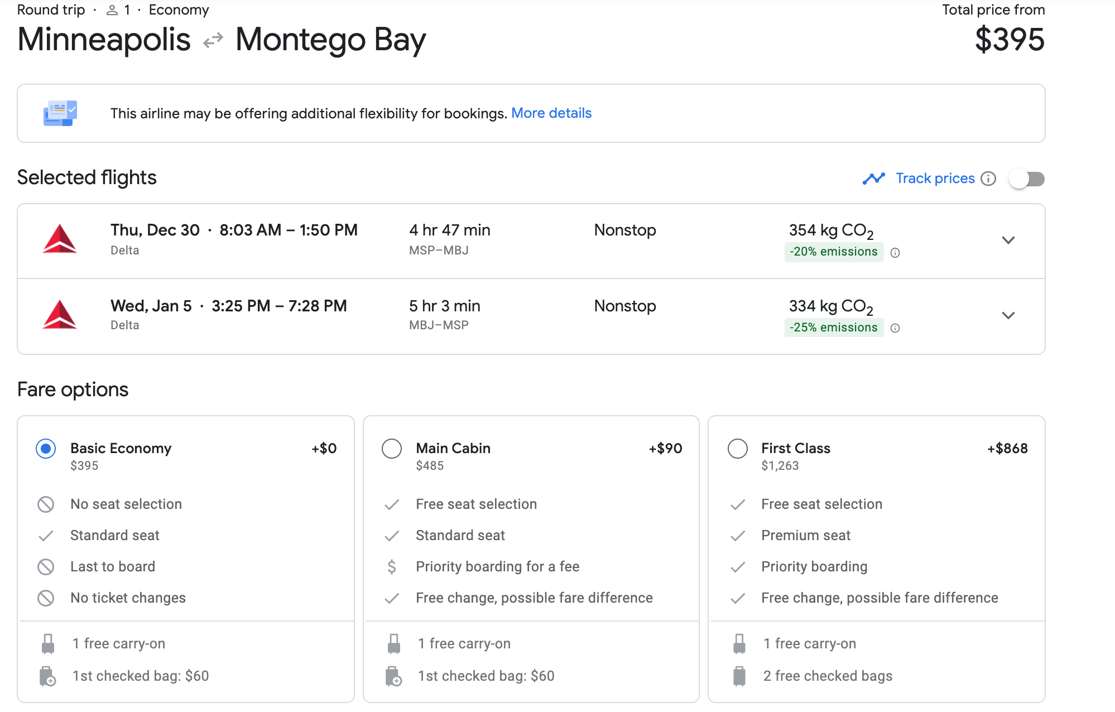
Task: Click the -25% emissions badge
Action: (x=833, y=328)
